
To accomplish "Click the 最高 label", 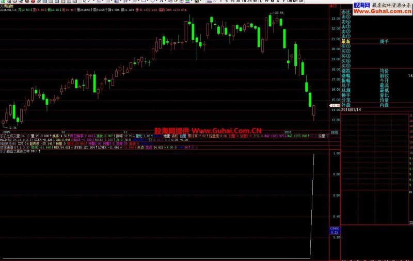I will pyautogui.click(x=384, y=86).
